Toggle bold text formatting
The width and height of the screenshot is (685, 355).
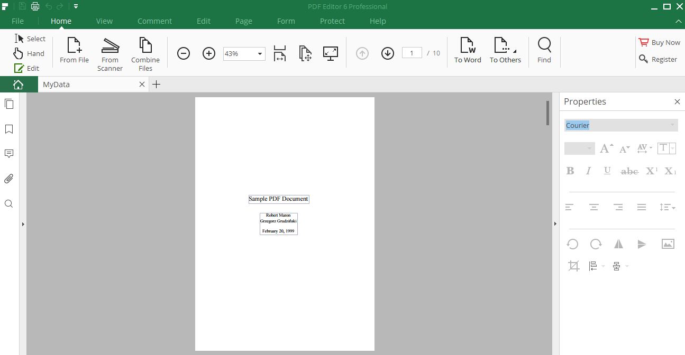[570, 171]
